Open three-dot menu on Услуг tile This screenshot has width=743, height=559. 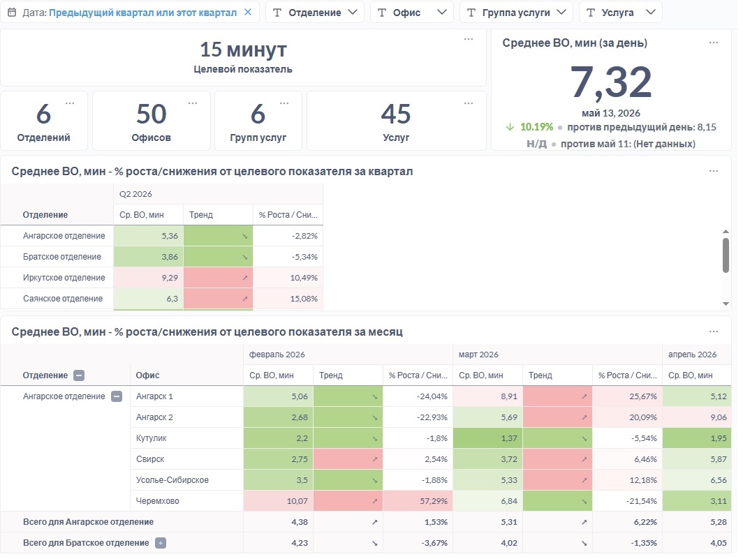point(469,103)
